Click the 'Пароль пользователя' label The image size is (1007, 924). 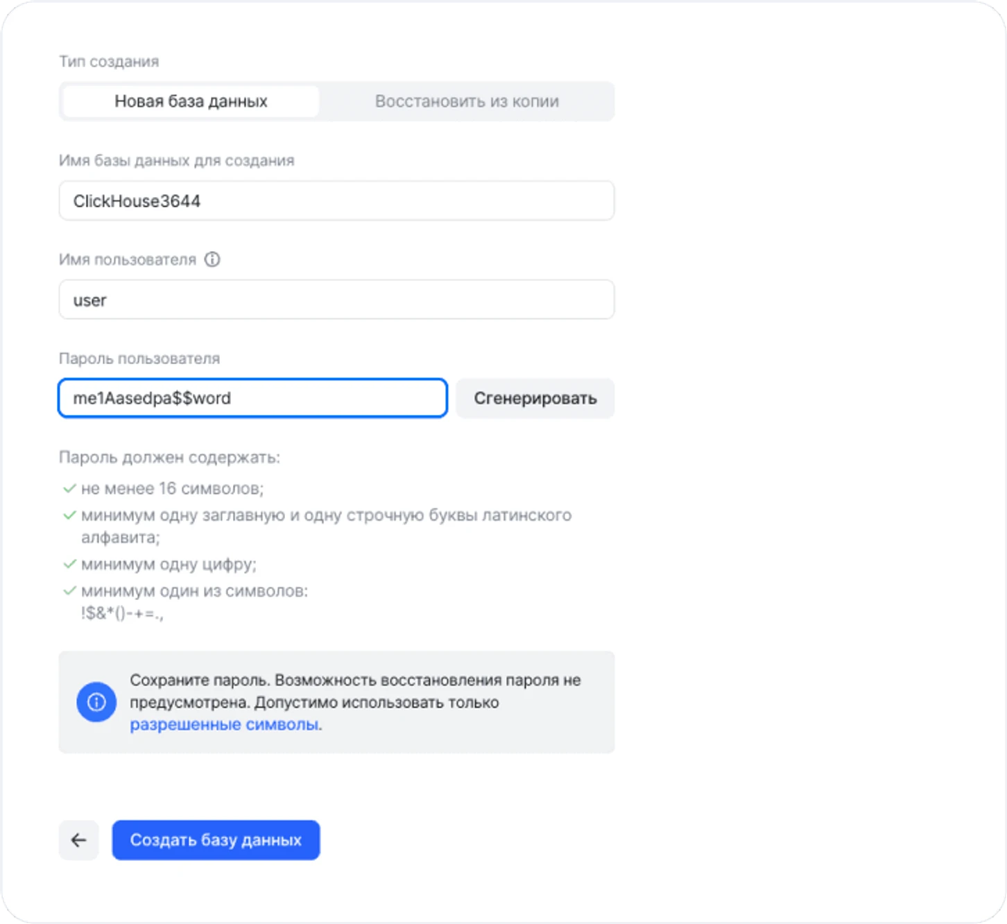(x=139, y=359)
